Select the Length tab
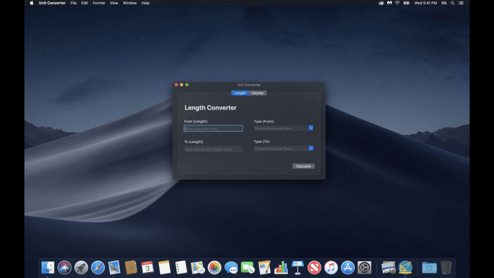Screen dimensions: 494x278 point(240,93)
